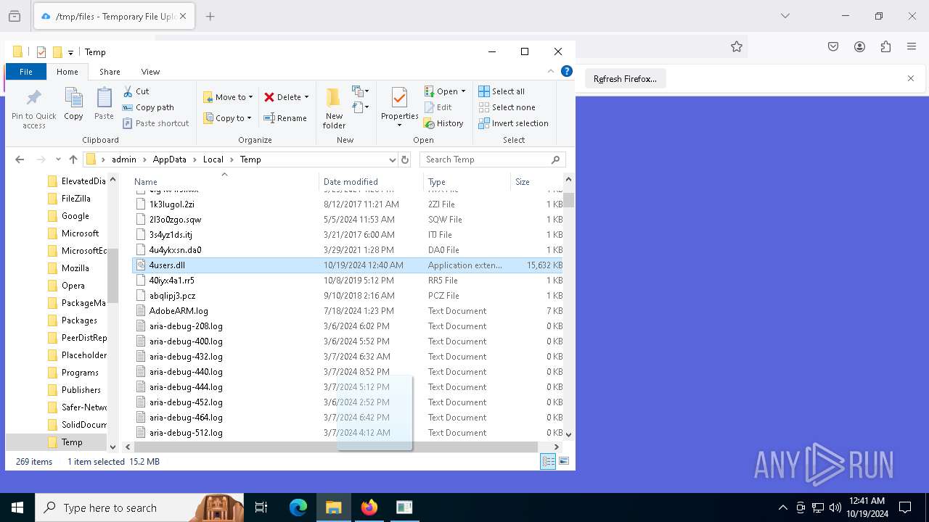Click Local in the address breadcrumb
The height and width of the screenshot is (522, 929).
(213, 159)
